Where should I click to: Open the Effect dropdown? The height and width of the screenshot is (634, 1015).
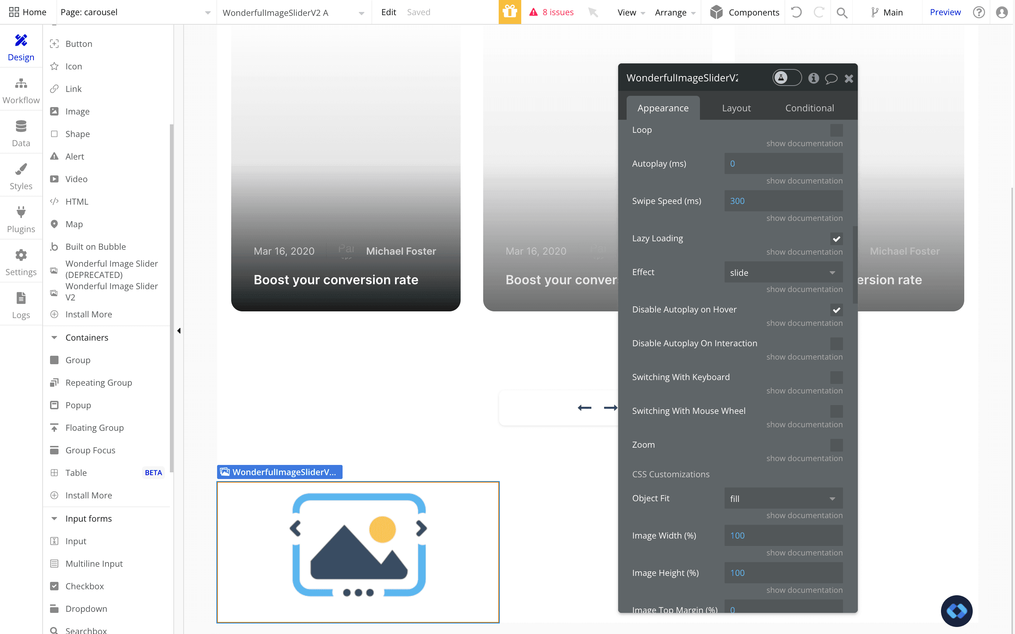pyautogui.click(x=783, y=272)
